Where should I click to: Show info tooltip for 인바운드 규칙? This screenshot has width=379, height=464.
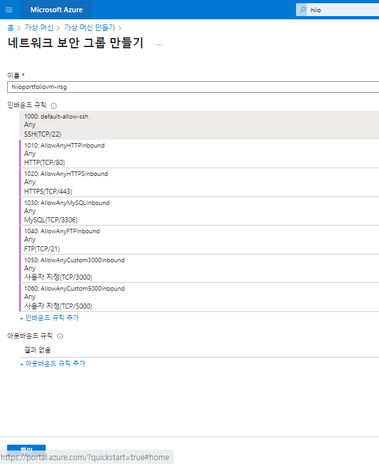pos(54,106)
